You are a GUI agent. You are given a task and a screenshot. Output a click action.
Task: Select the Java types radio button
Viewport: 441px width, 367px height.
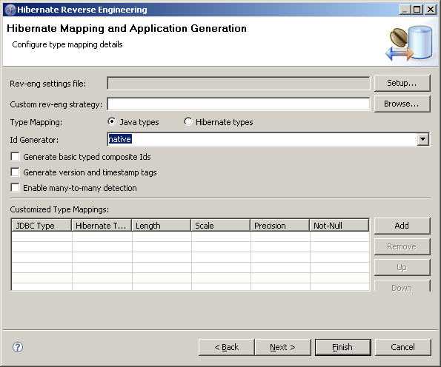click(x=112, y=121)
